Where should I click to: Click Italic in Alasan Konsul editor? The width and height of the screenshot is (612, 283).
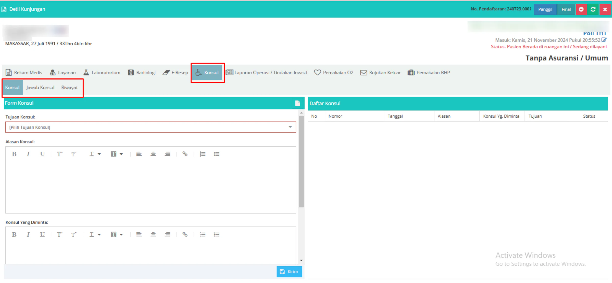(x=28, y=154)
